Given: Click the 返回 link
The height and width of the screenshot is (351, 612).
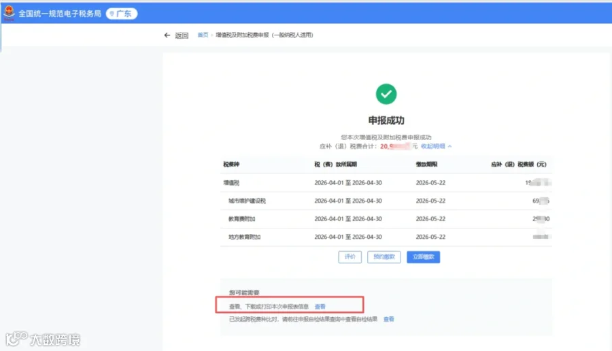Looking at the screenshot, I should click(182, 35).
